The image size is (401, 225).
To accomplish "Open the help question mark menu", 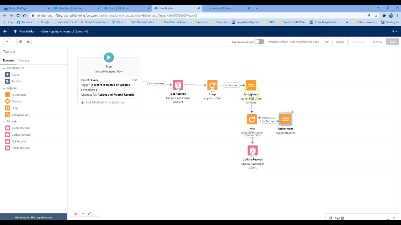I will (394, 32).
